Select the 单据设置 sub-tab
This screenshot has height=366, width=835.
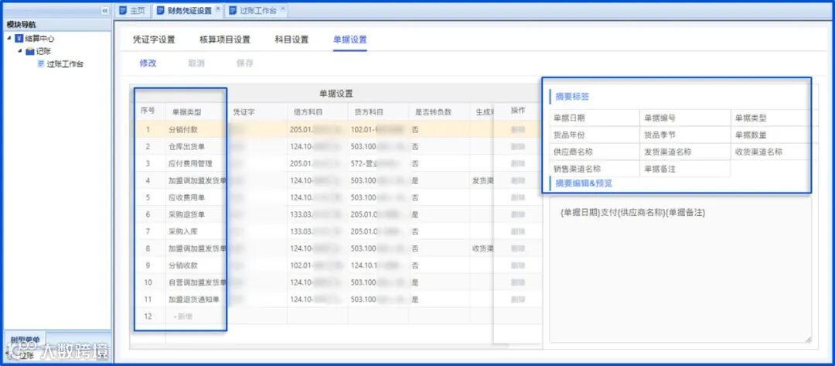[x=350, y=39]
